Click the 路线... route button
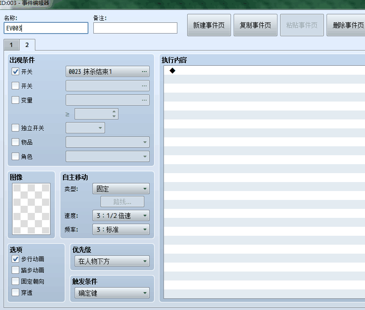Screen dimensions: 365x310 click(x=122, y=202)
